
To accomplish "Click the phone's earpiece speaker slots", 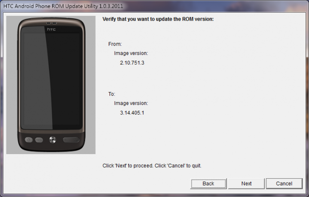I will click(52, 23).
